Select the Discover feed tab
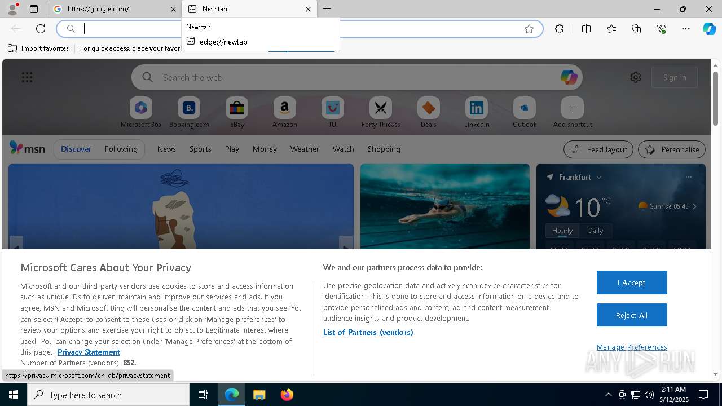This screenshot has width=722, height=406. pyautogui.click(x=76, y=149)
